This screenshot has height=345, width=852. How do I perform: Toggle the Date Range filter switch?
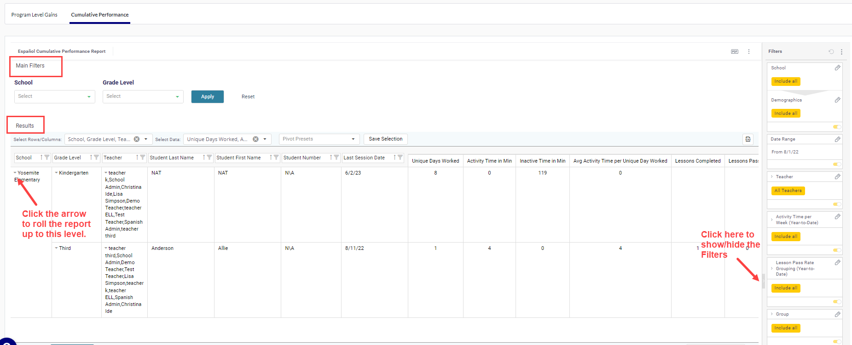(837, 164)
